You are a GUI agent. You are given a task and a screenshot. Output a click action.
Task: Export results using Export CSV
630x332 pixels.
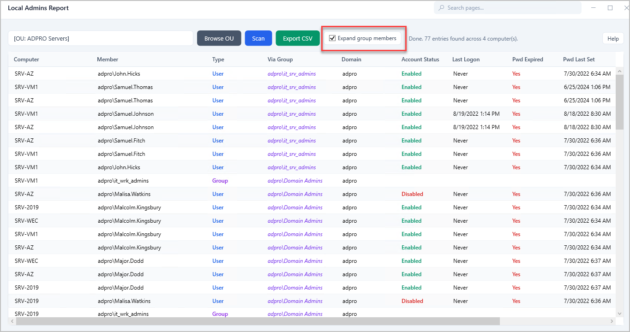[297, 38]
